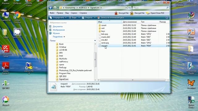Sort by the Имя column header

pyautogui.click(x=110, y=22)
